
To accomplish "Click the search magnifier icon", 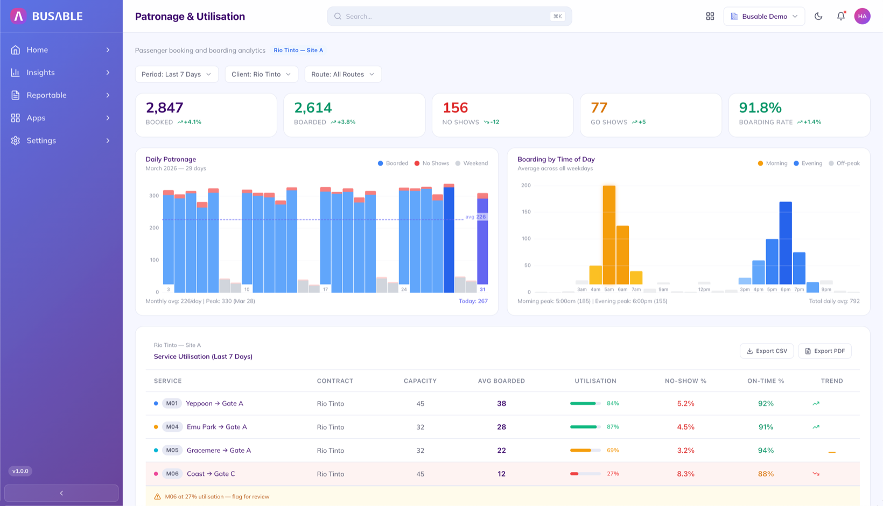I will tap(338, 17).
